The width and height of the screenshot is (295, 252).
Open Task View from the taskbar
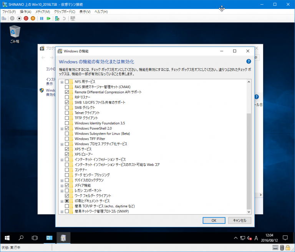[x=35, y=238]
